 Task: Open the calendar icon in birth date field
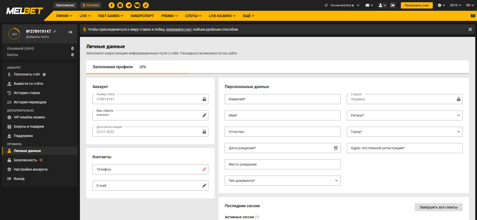336,148
